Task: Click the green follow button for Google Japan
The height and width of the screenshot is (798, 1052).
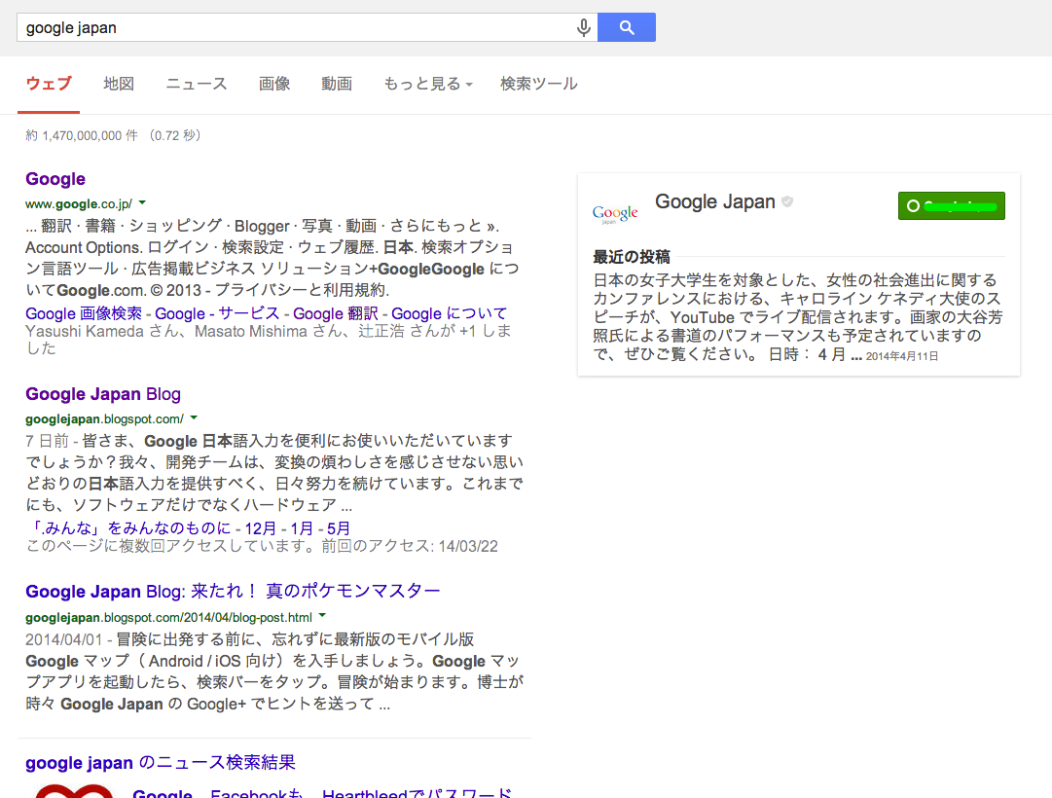Action: pos(952,206)
